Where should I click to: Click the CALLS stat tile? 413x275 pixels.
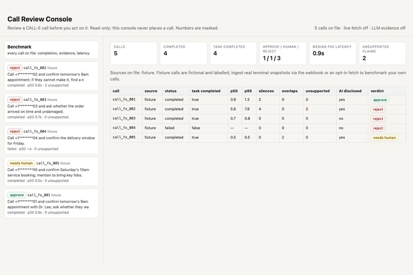coord(134,53)
